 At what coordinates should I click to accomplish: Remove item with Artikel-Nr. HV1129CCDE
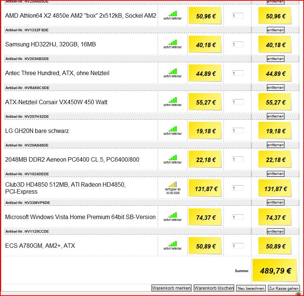click(x=275, y=231)
